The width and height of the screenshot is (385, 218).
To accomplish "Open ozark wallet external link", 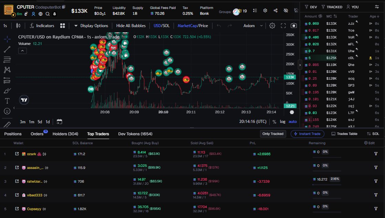I will 17,154.
